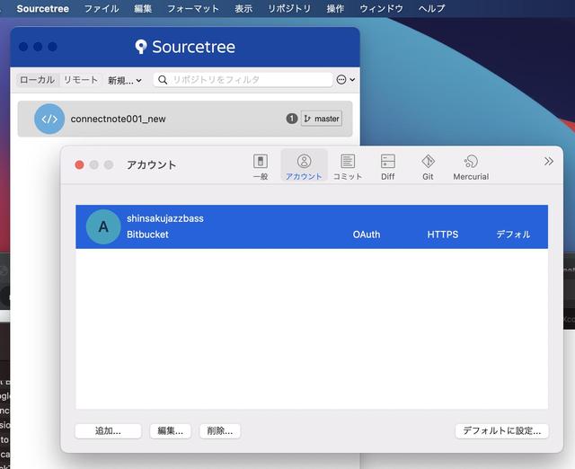Open the 表示 menu

click(x=243, y=8)
